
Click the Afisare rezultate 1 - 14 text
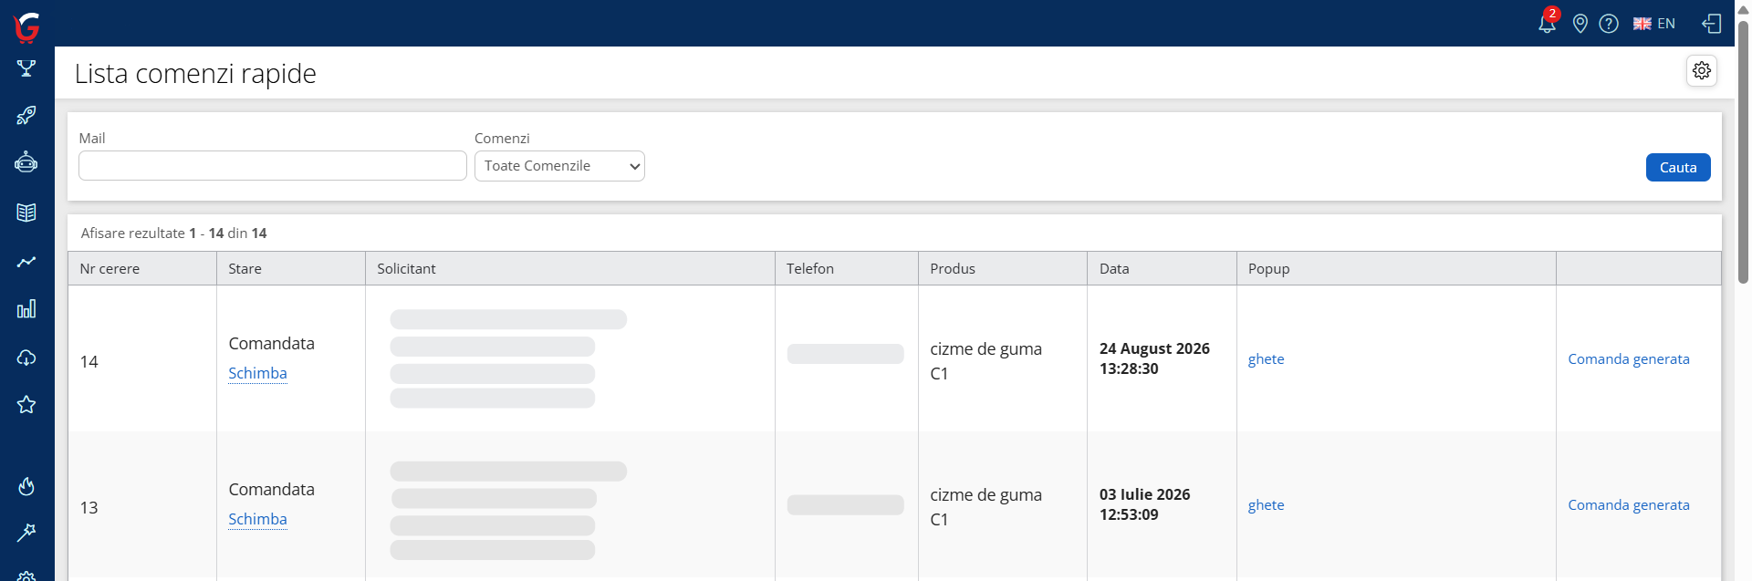[173, 233]
